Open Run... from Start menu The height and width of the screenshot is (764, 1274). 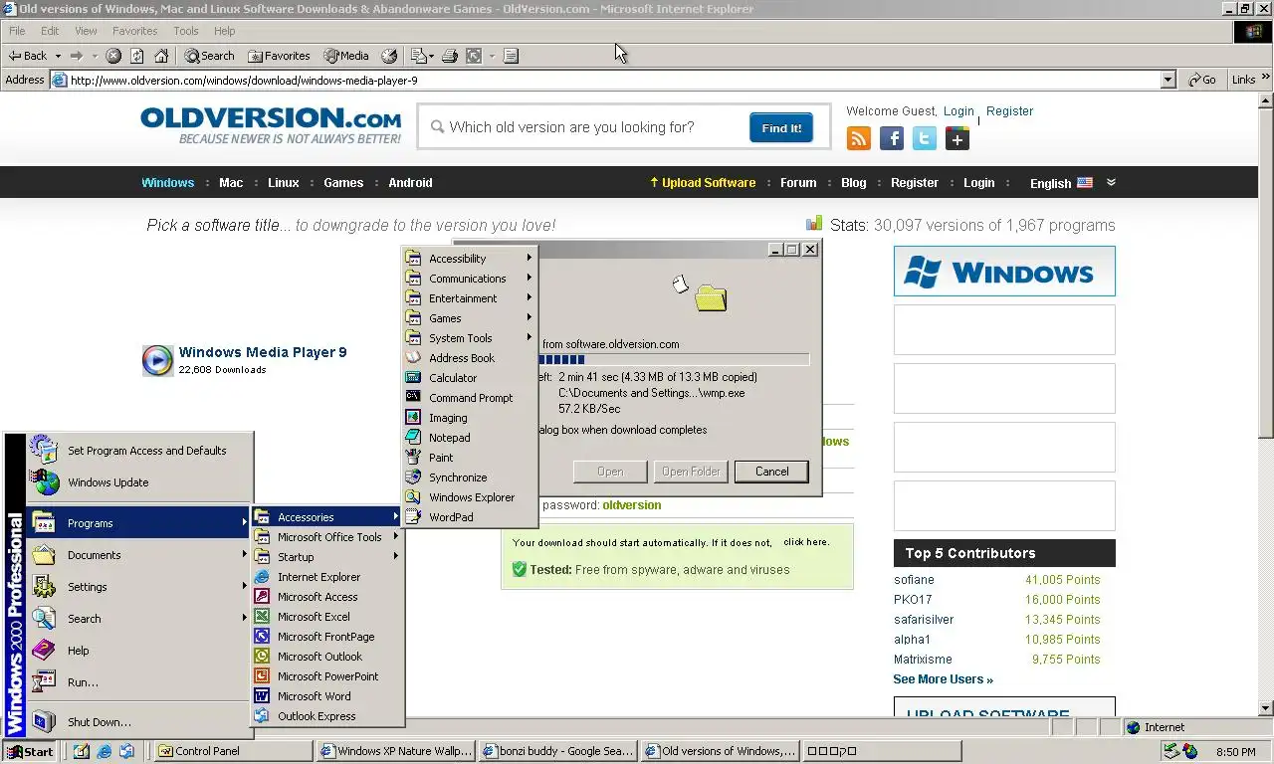(139, 682)
